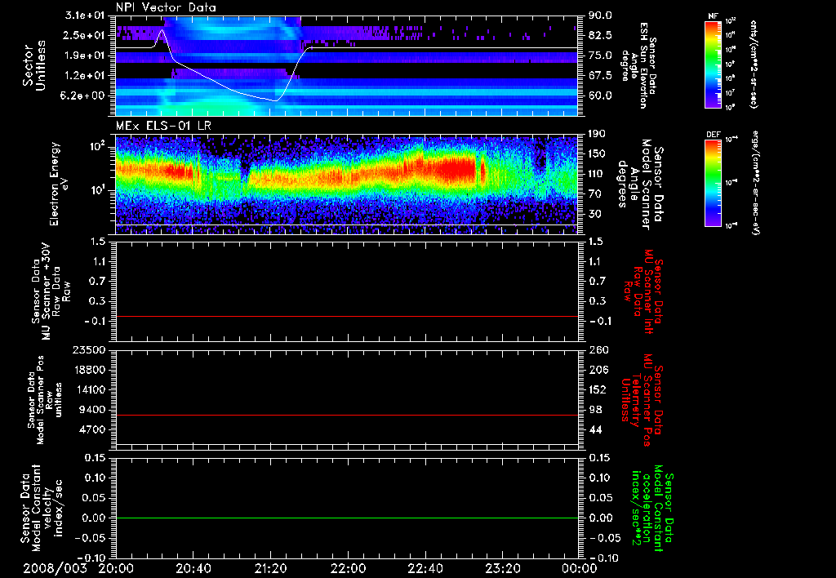Viewport: 836px width, 578px height.
Task: Click the '14100' scanner position tick label
Action: click(x=89, y=389)
